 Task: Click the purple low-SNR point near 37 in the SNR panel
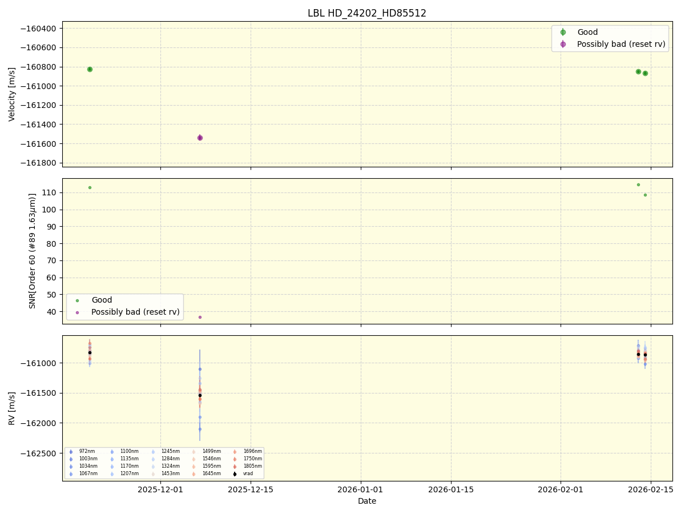point(200,317)
